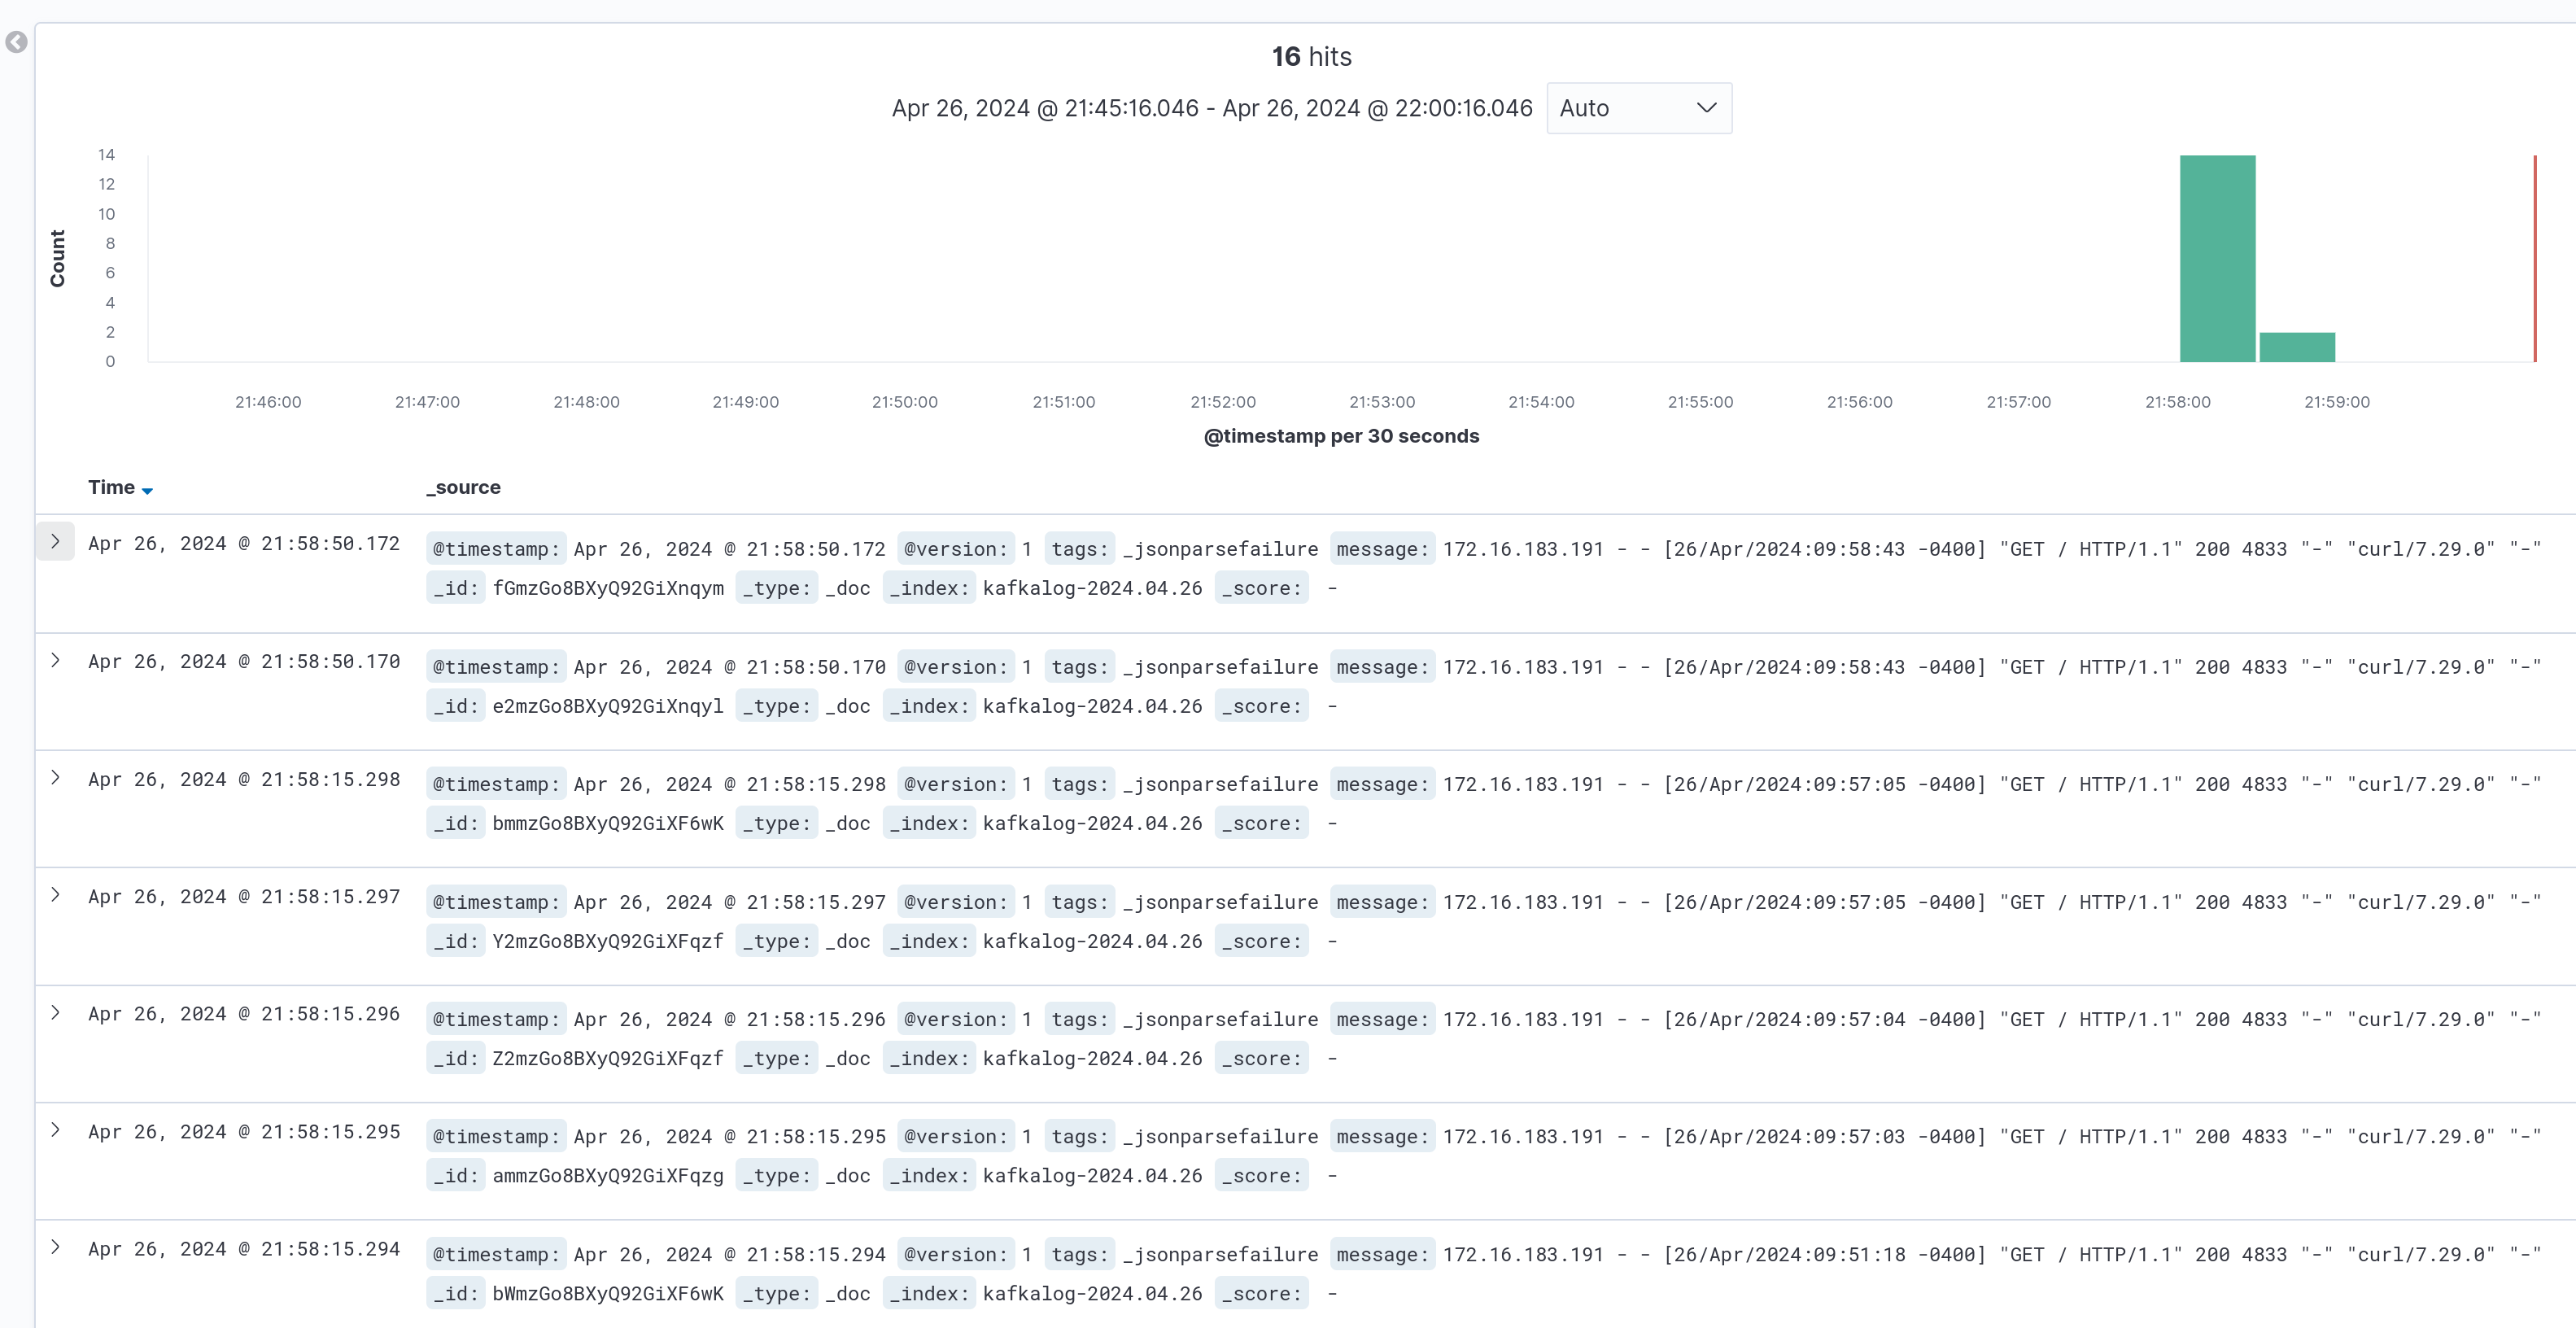Open the Auto interval dropdown

pos(1638,108)
